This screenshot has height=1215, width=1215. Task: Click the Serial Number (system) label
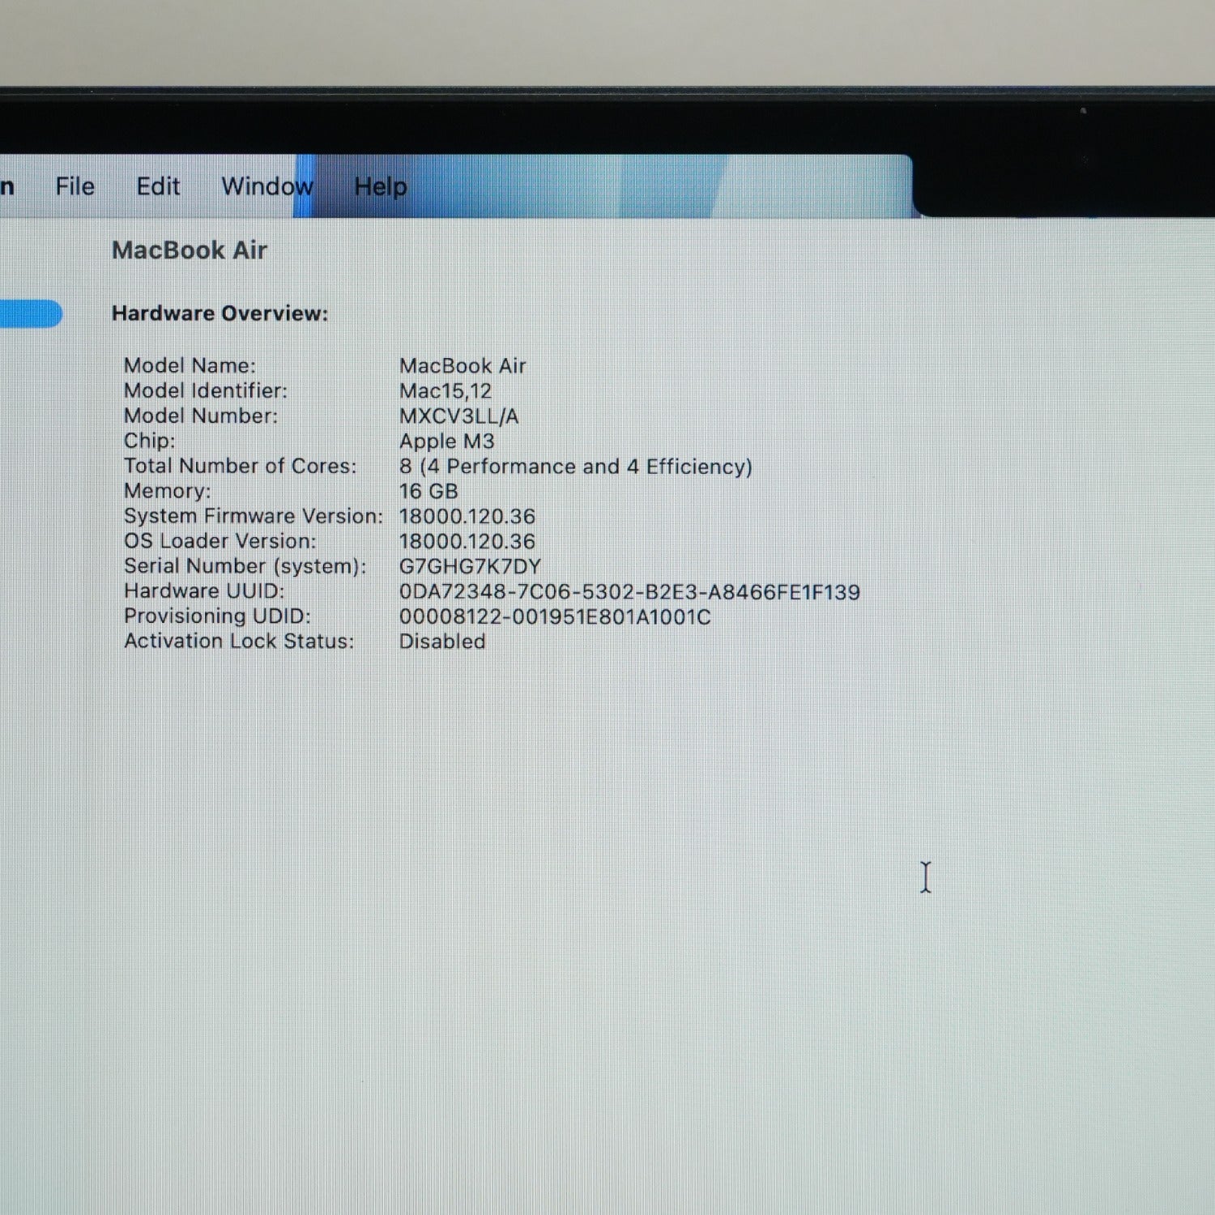coord(245,566)
